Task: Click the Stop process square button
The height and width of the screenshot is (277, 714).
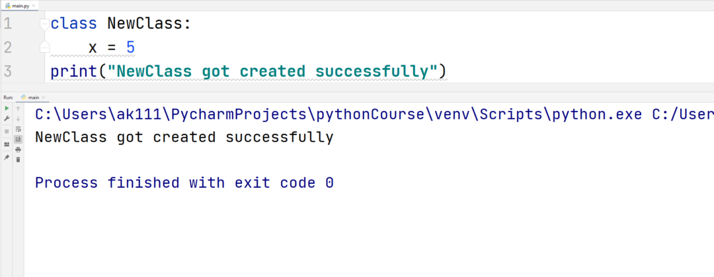Action: pos(7,131)
